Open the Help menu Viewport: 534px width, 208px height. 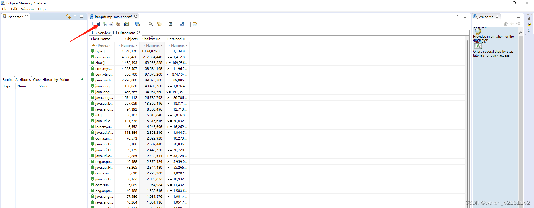[x=42, y=9]
